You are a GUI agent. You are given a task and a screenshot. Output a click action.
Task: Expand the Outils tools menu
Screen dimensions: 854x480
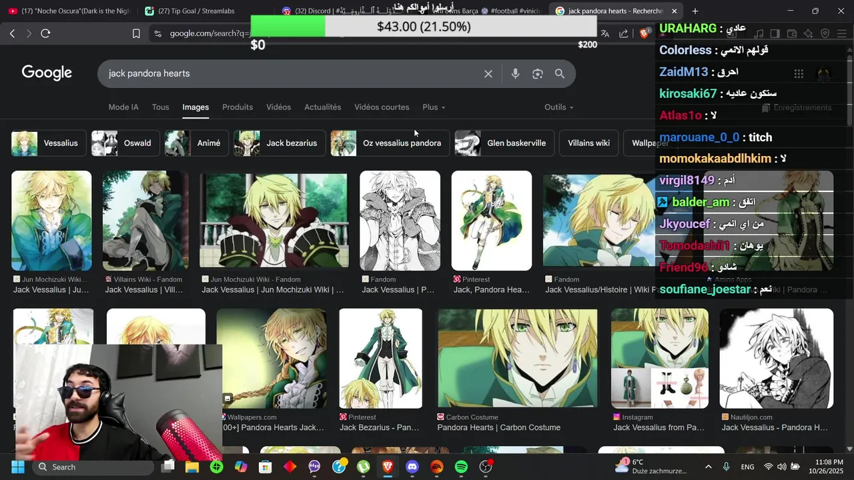[x=559, y=107]
